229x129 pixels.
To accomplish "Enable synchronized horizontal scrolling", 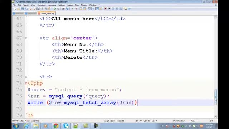I will [84, 9].
